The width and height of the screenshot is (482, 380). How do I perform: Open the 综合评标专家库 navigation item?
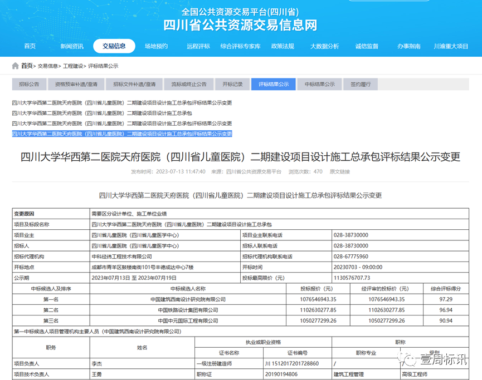240,46
